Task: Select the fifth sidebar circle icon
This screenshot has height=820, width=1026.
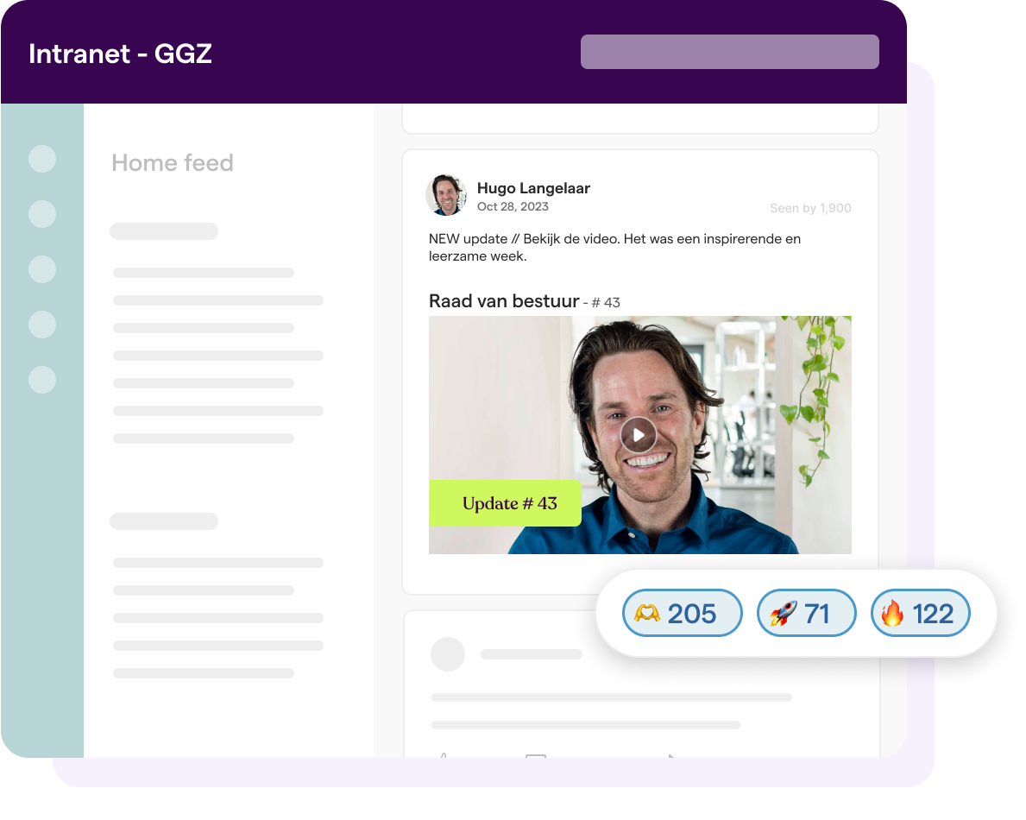Action: click(42, 380)
